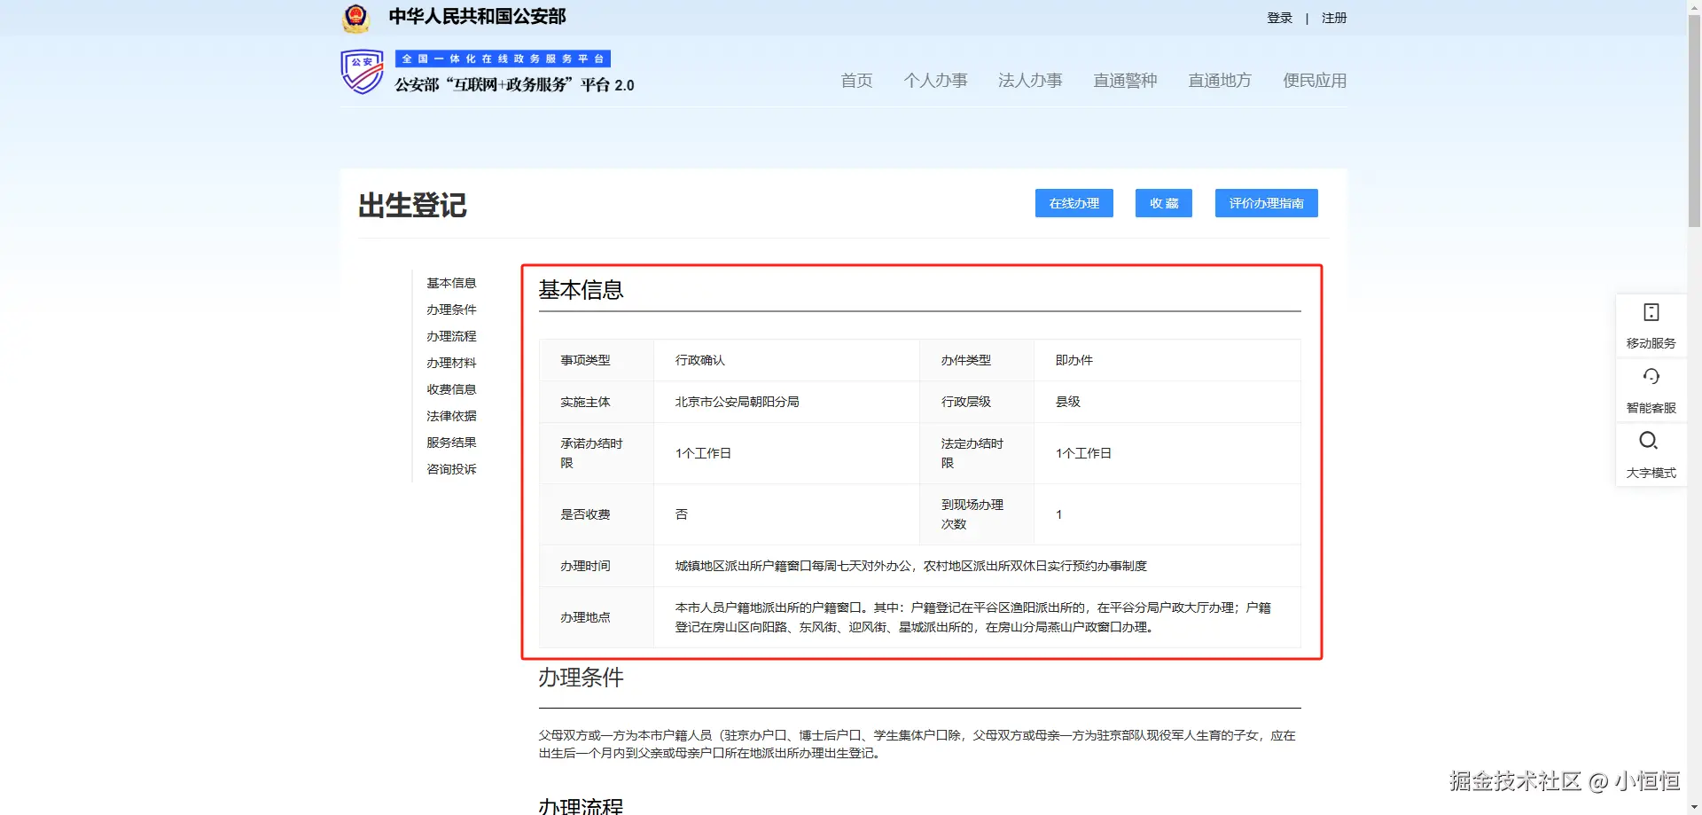1702x815 pixels.
Task: Click the 评价办理指南 button
Action: pyautogui.click(x=1267, y=203)
